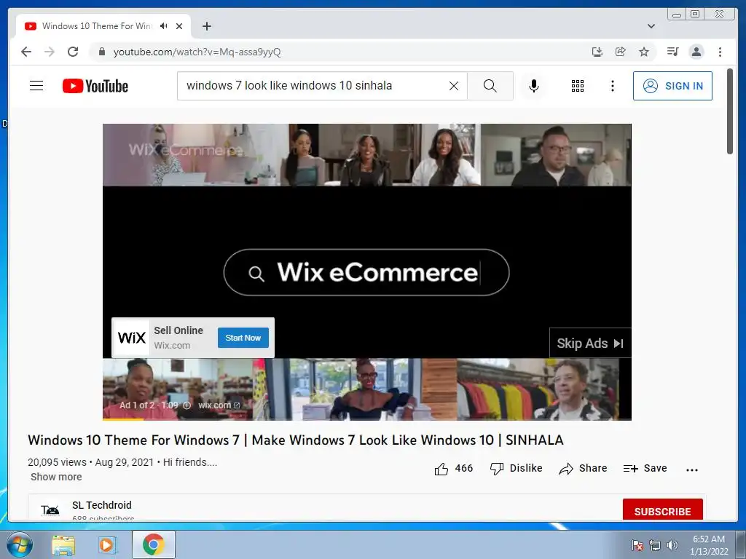746x559 pixels.
Task: Visit wix.com link on video overlay
Action: tap(219, 405)
